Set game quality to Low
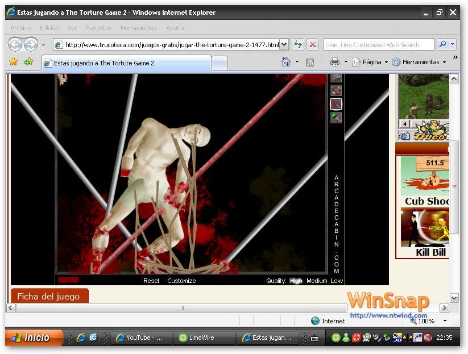468x354 pixels. tap(337, 281)
